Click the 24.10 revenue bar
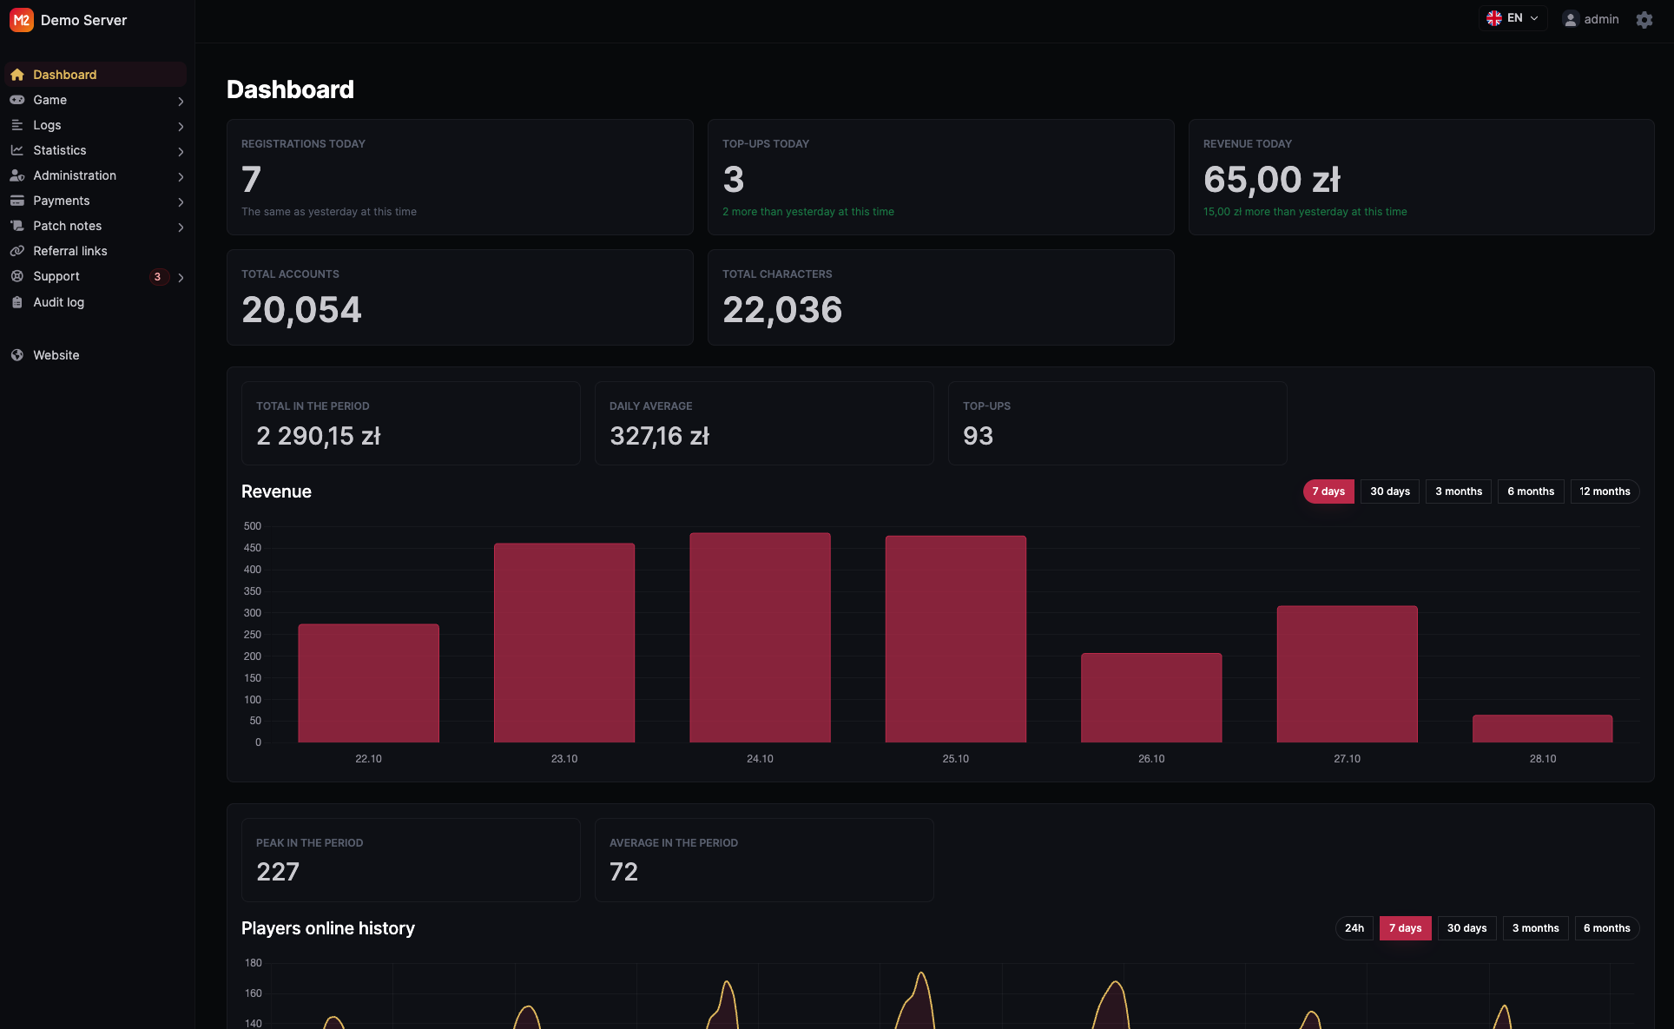 tap(760, 637)
